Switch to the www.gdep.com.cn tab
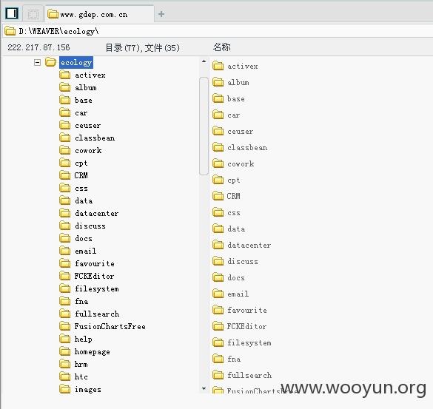The image size is (433, 409). pos(99,14)
